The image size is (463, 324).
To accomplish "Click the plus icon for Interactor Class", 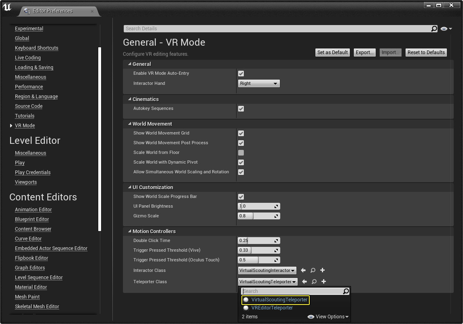I will [x=322, y=270].
